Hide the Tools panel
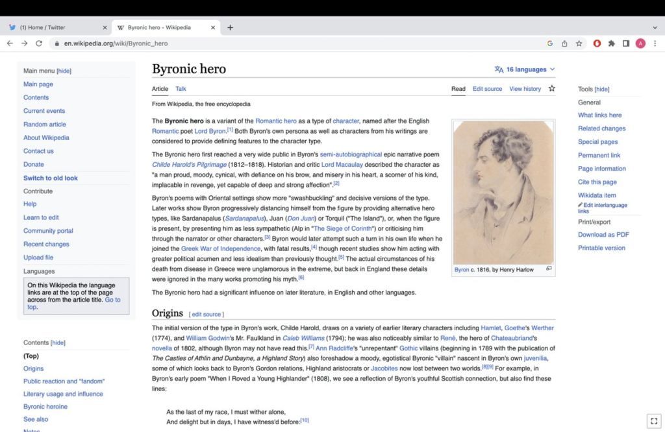The height and width of the screenshot is (432, 665). (602, 89)
